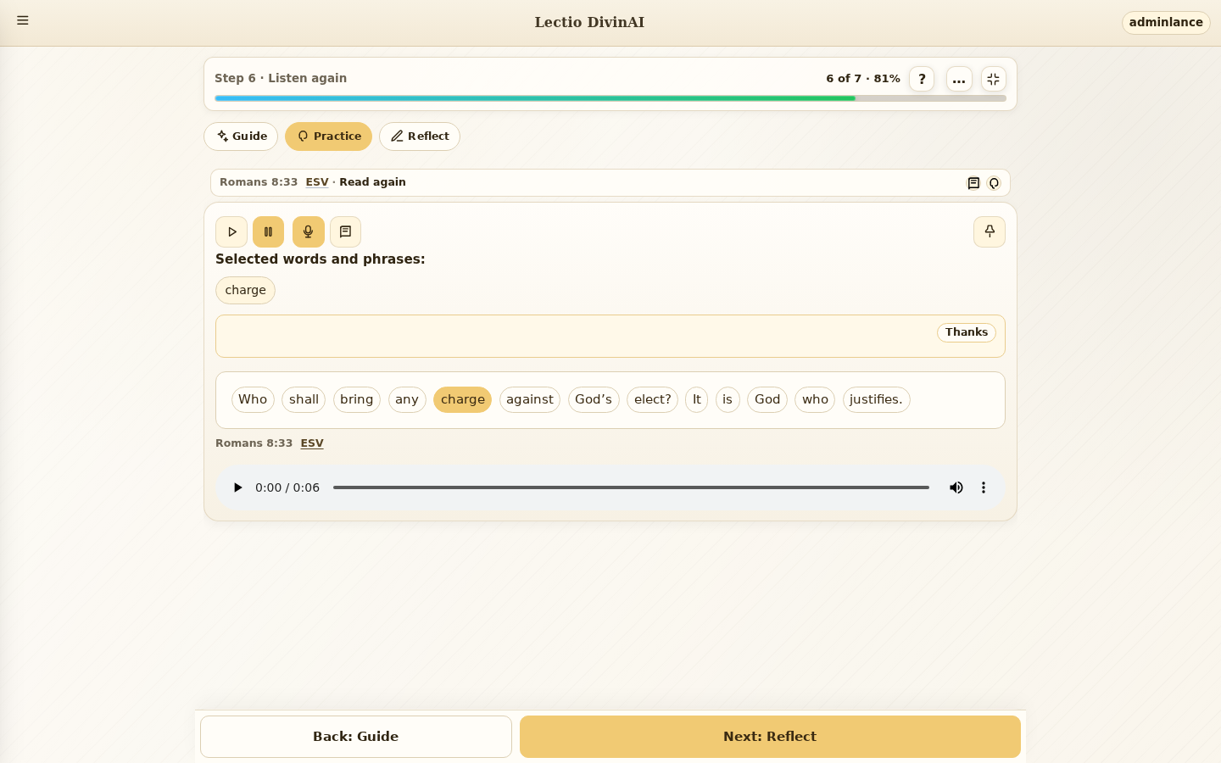Open the help question mark button
This screenshot has height=763, width=1221.
[922, 79]
